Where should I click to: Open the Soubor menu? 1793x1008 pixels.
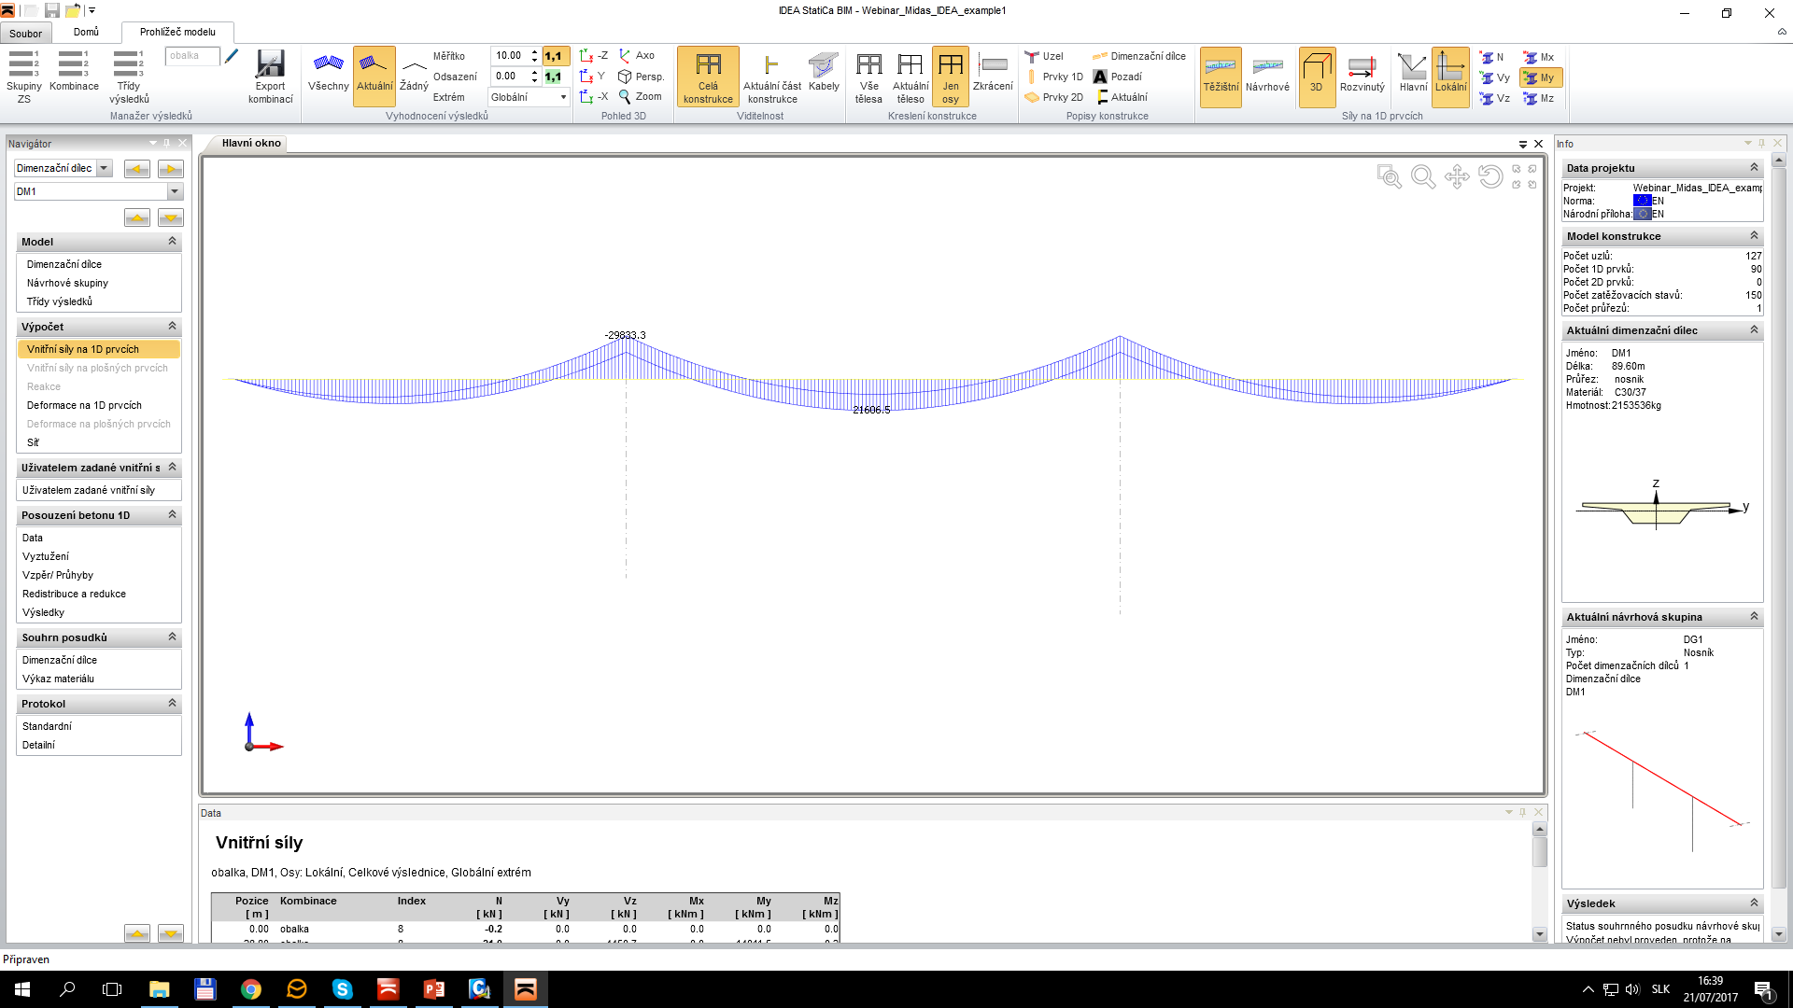(x=25, y=33)
